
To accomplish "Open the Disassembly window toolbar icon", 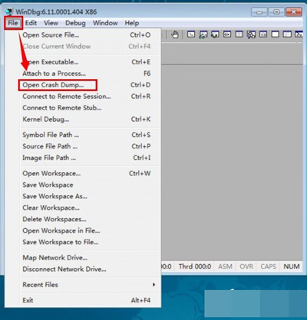I will coord(263,34).
